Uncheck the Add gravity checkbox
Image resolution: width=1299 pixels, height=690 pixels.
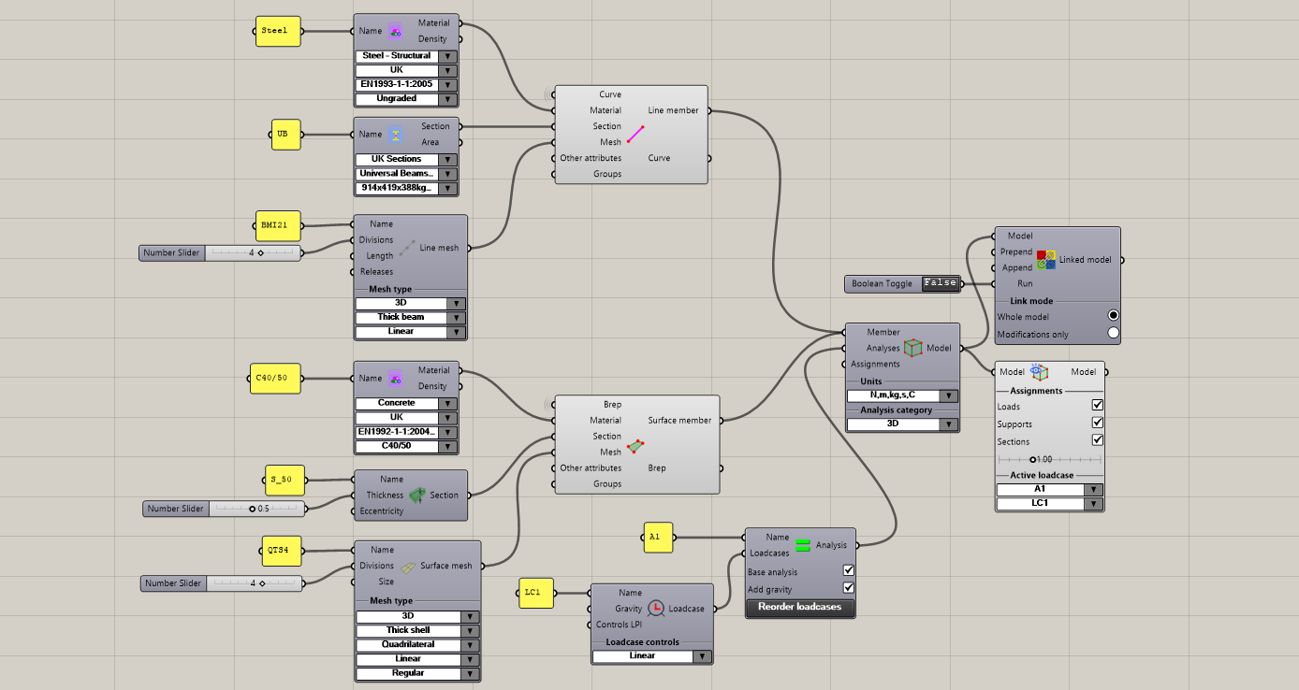(x=849, y=588)
